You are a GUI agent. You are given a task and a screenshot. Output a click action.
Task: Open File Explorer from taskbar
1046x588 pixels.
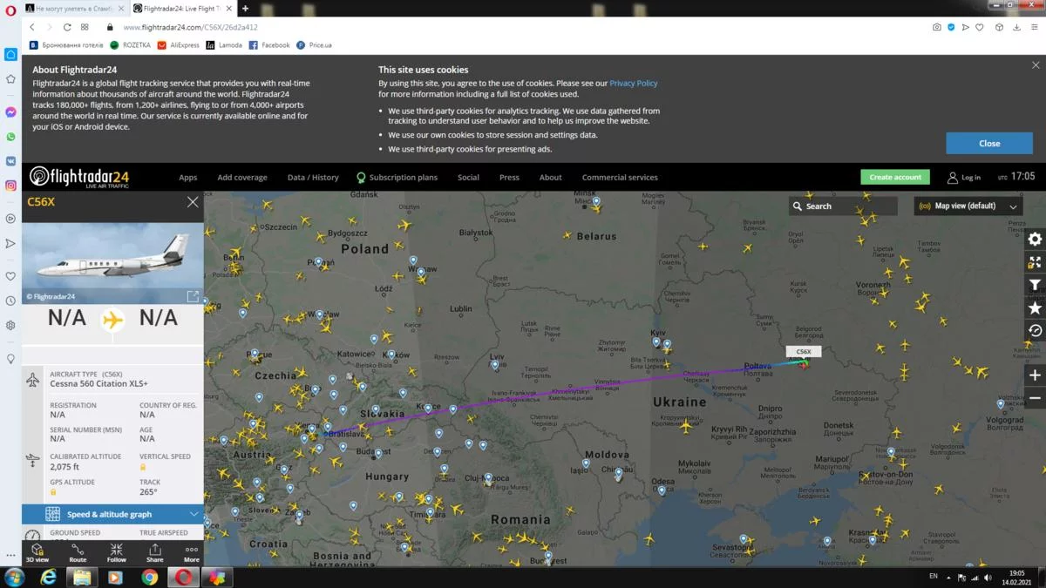coord(82,577)
